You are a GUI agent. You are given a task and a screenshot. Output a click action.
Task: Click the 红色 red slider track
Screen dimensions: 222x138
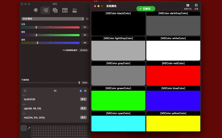click(51, 27)
